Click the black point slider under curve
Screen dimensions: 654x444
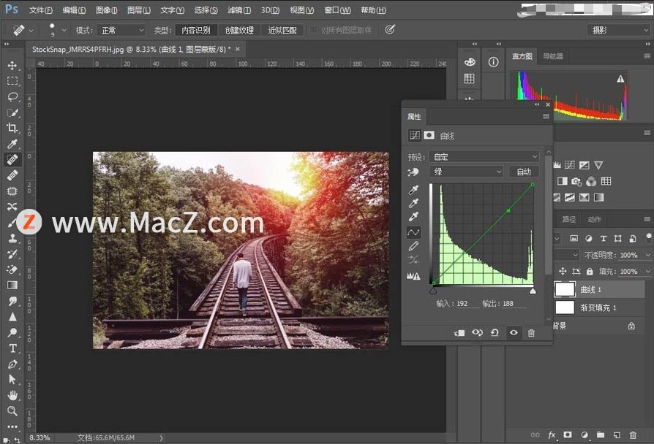coord(433,291)
